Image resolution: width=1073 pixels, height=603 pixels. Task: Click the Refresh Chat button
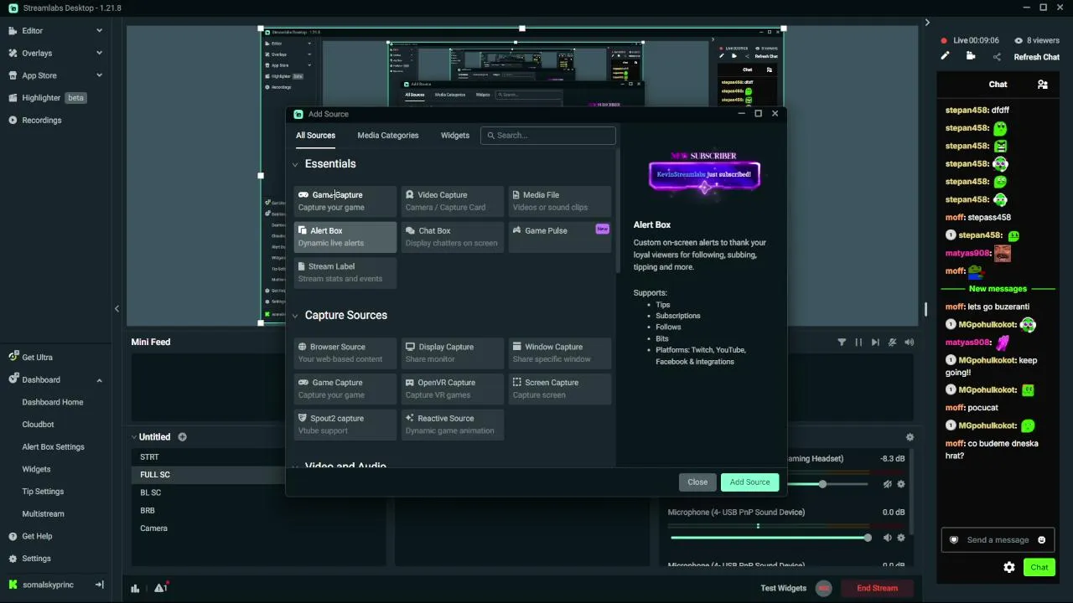(x=1037, y=57)
